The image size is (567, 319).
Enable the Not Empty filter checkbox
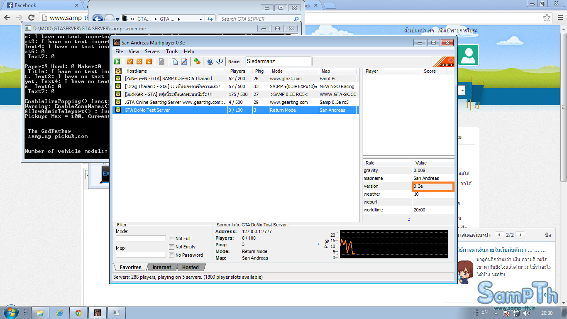[171, 247]
